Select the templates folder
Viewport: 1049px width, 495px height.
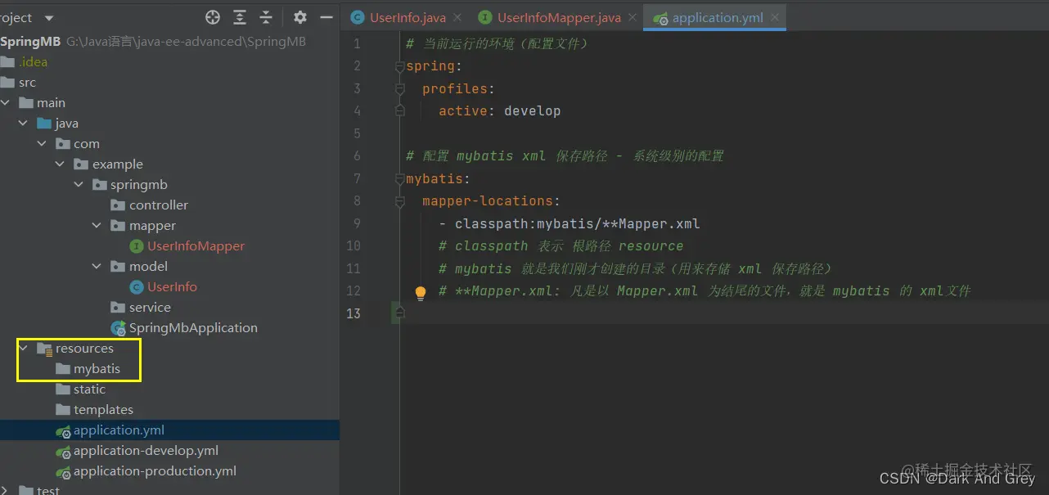[x=103, y=410]
